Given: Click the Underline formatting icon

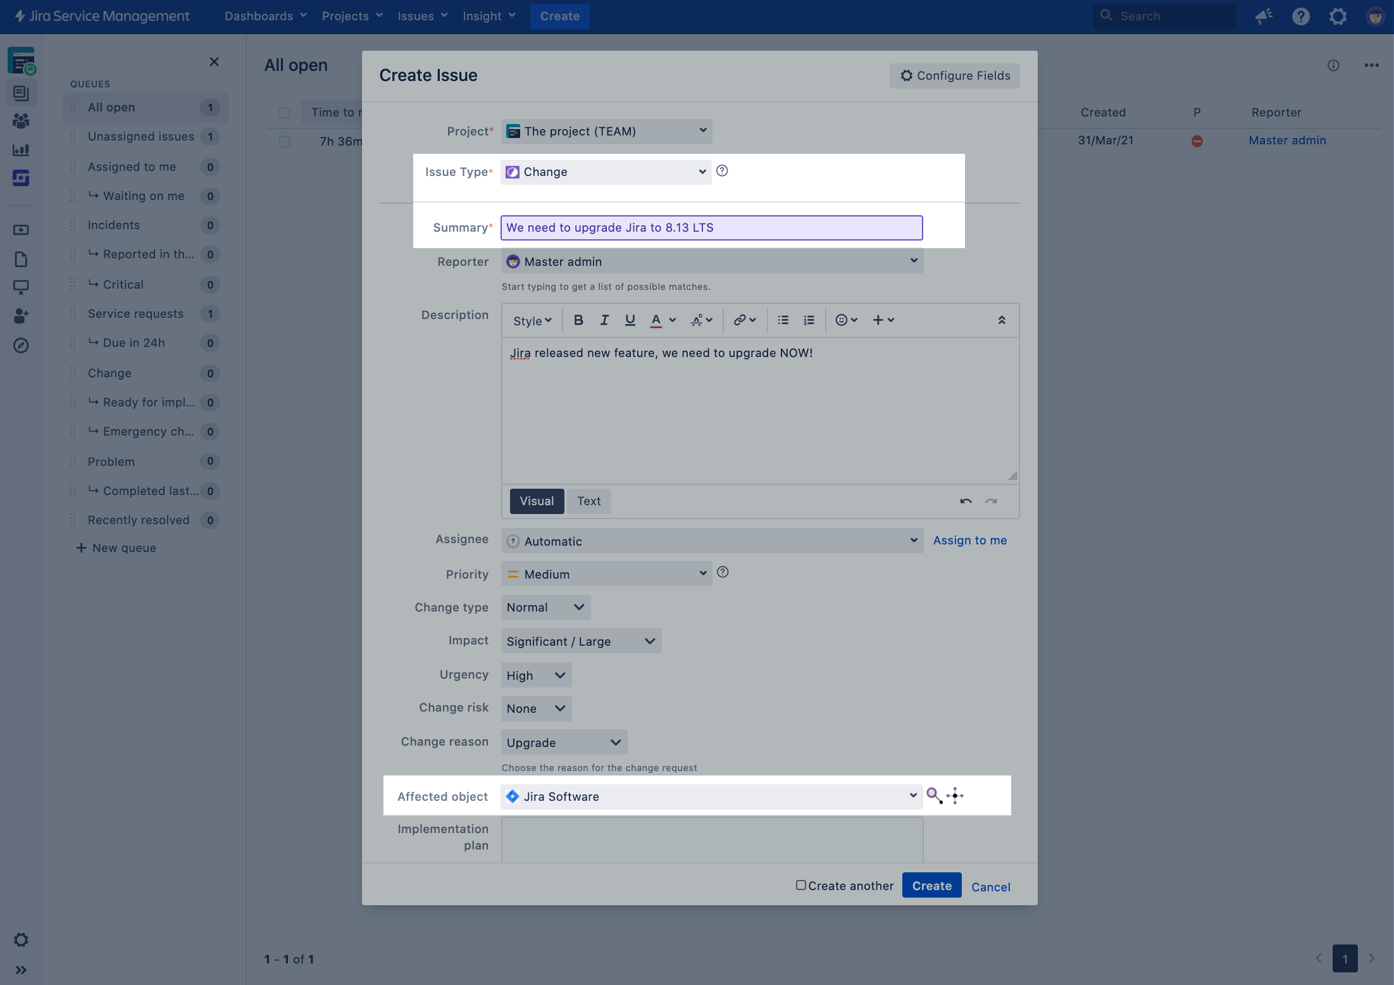Looking at the screenshot, I should pyautogui.click(x=630, y=320).
